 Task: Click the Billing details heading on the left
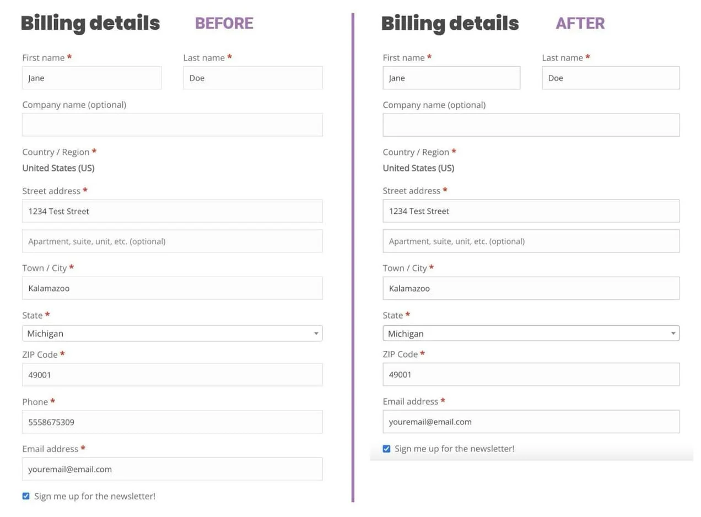pos(90,23)
